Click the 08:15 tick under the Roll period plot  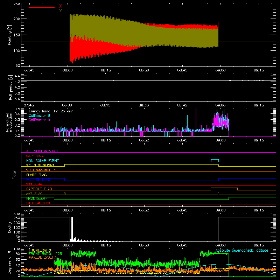(x=105, y=105)
